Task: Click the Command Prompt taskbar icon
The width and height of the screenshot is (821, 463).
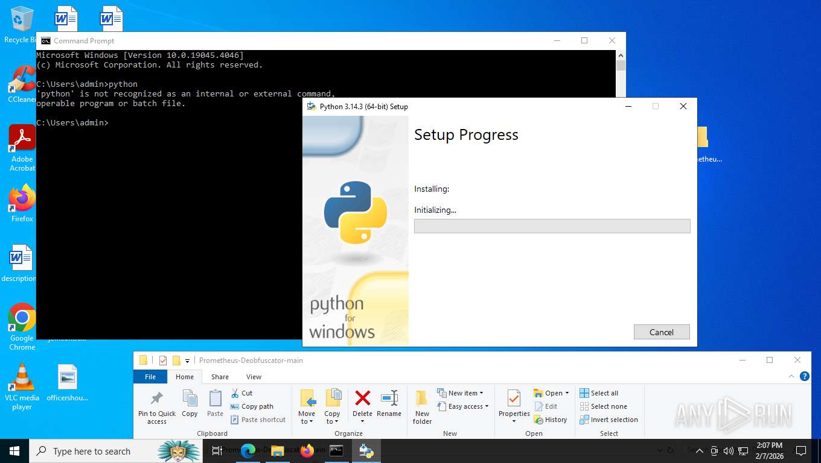Action: point(336,450)
